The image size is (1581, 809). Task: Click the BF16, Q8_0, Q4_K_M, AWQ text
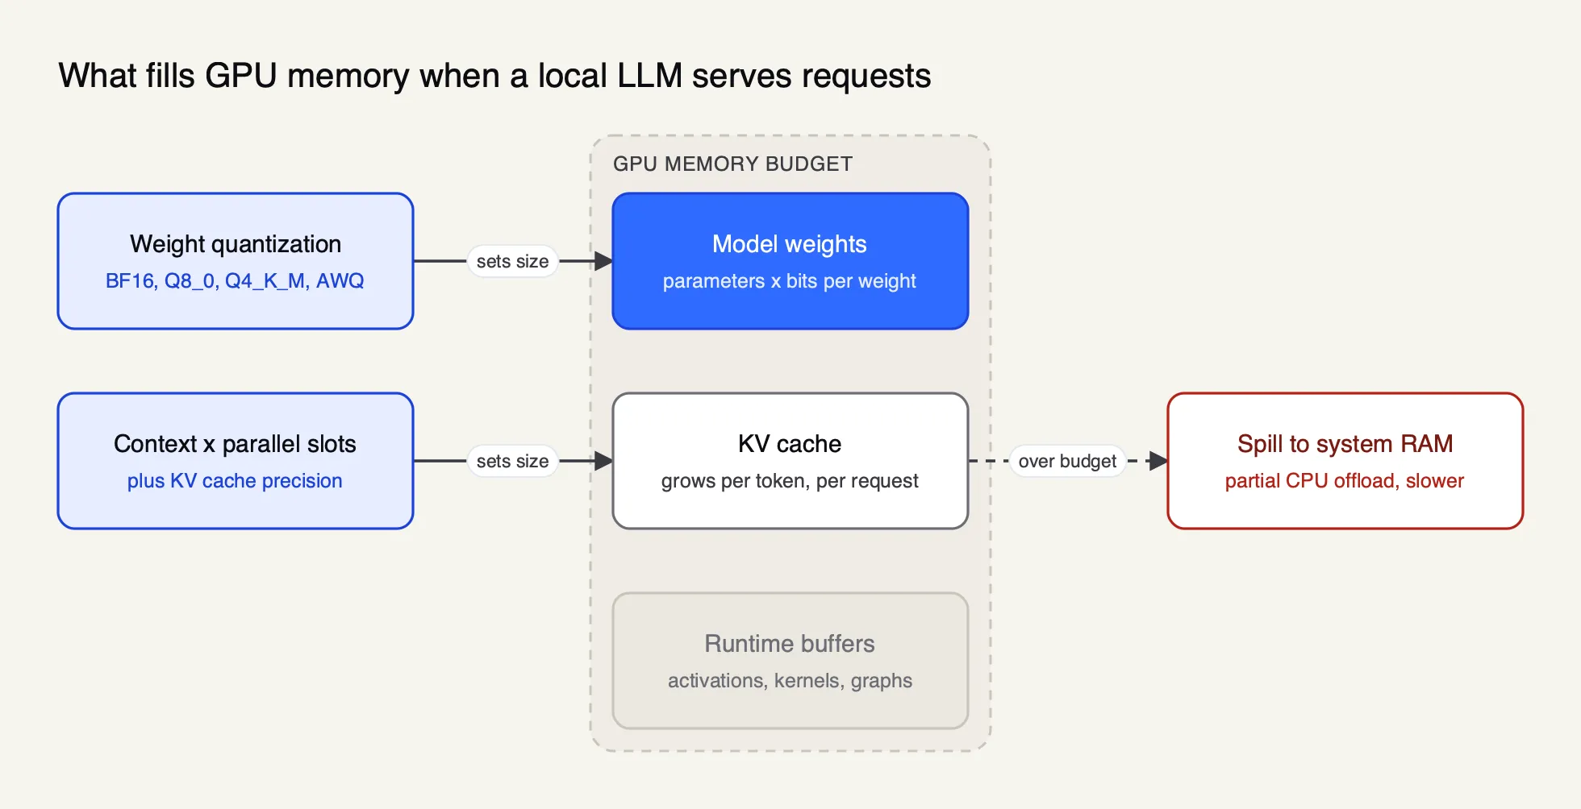(235, 281)
